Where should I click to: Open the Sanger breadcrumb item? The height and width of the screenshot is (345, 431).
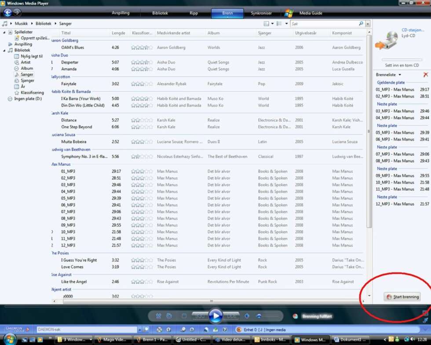tap(65, 24)
